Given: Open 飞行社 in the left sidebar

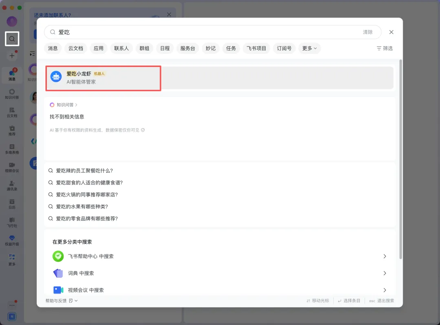Looking at the screenshot, I should tap(12, 223).
